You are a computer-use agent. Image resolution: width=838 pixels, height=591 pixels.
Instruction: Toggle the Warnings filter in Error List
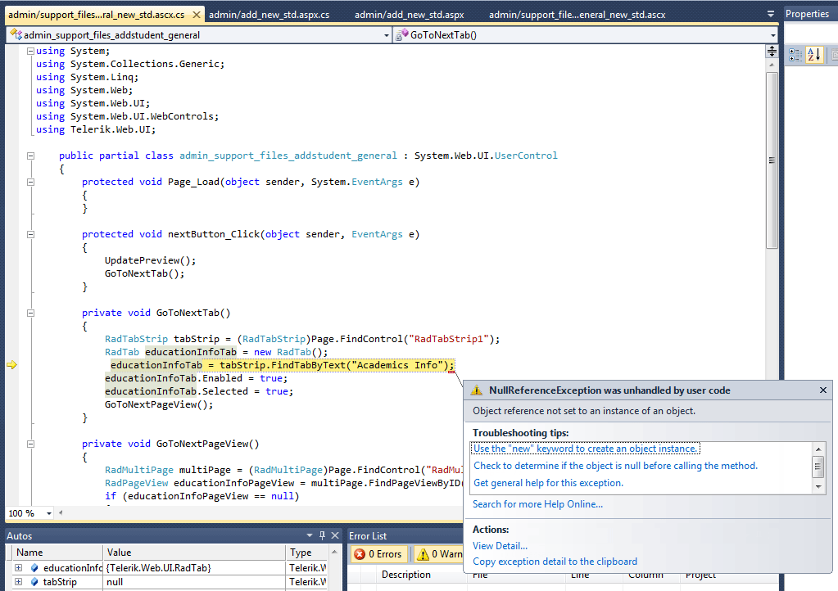coord(438,554)
